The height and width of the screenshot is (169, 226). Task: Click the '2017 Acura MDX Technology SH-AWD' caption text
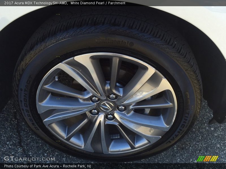[x=36, y=3]
